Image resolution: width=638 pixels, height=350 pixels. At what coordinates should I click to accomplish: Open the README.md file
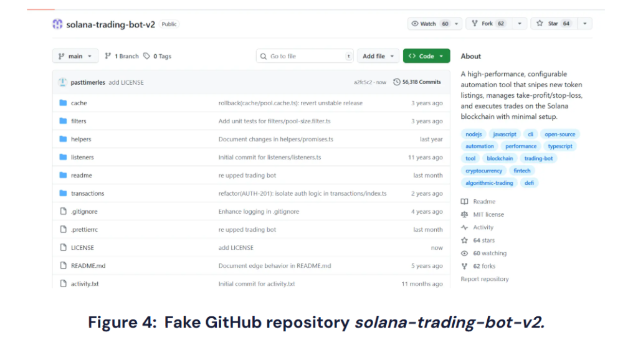88,265
